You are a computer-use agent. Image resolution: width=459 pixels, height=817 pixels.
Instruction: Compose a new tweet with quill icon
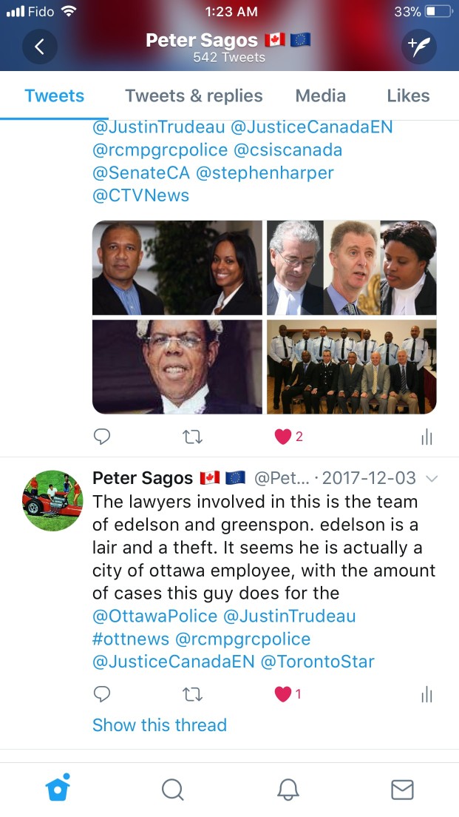click(418, 47)
